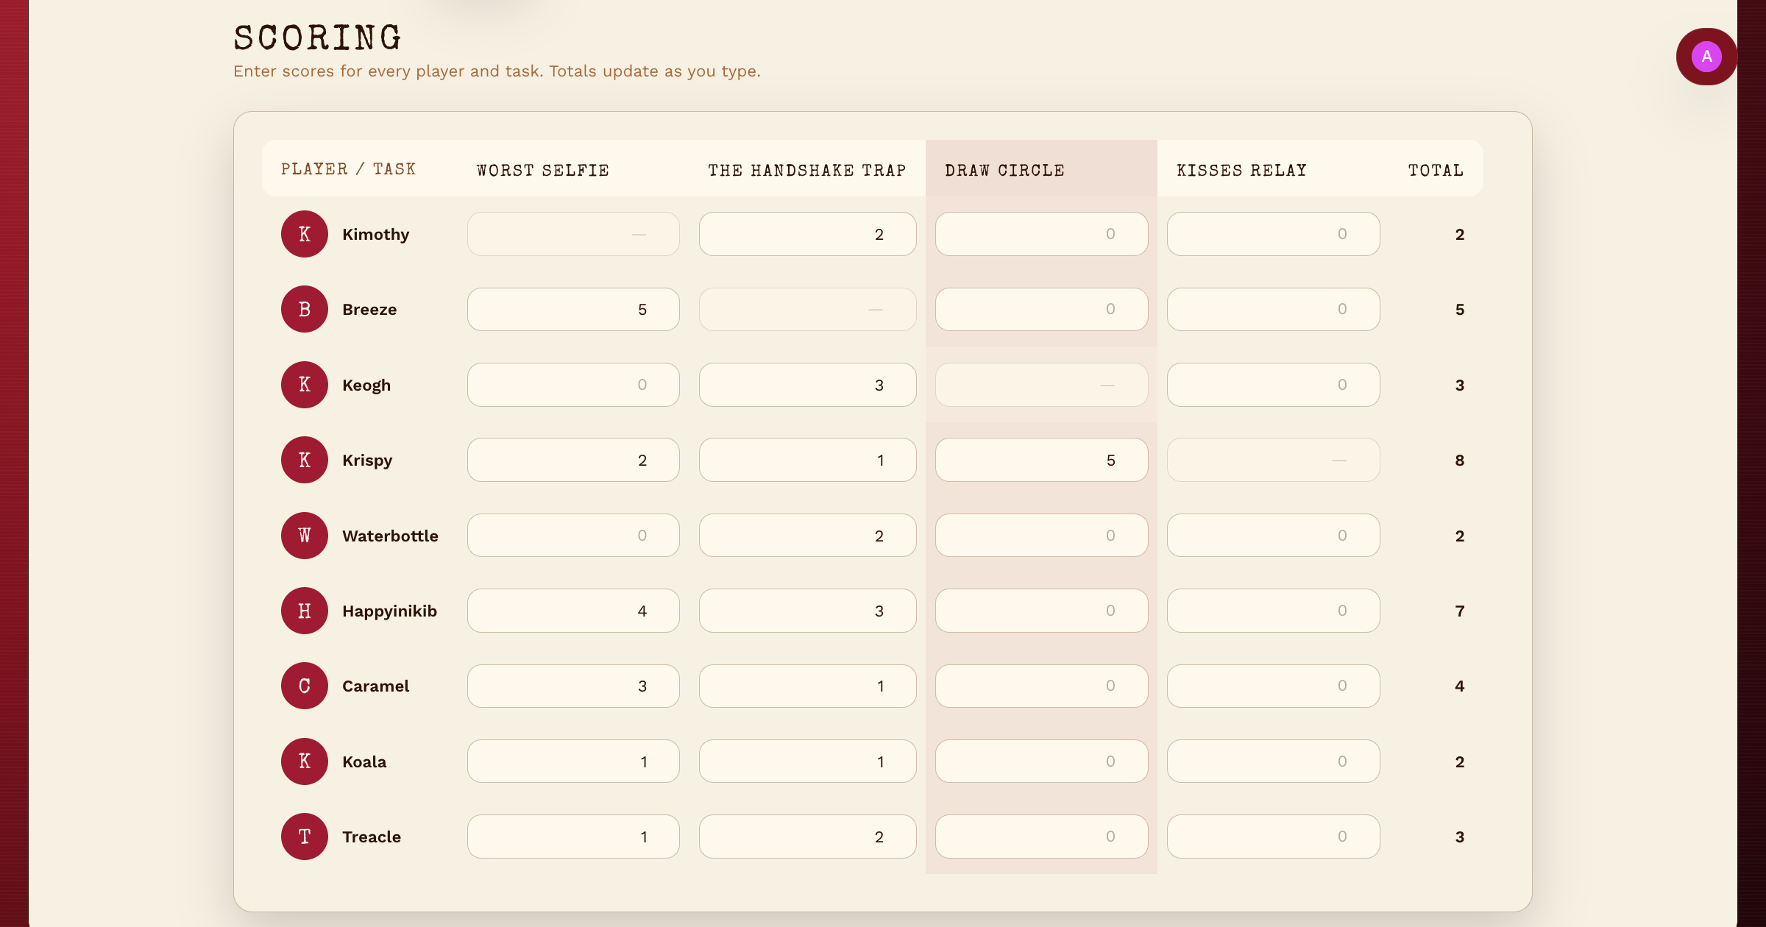The width and height of the screenshot is (1766, 927).
Task: Click Happyinikib's Handshake Trap score field
Action: [807, 611]
